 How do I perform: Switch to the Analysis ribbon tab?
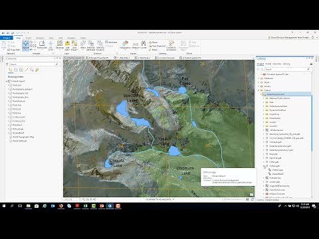tap(40, 38)
